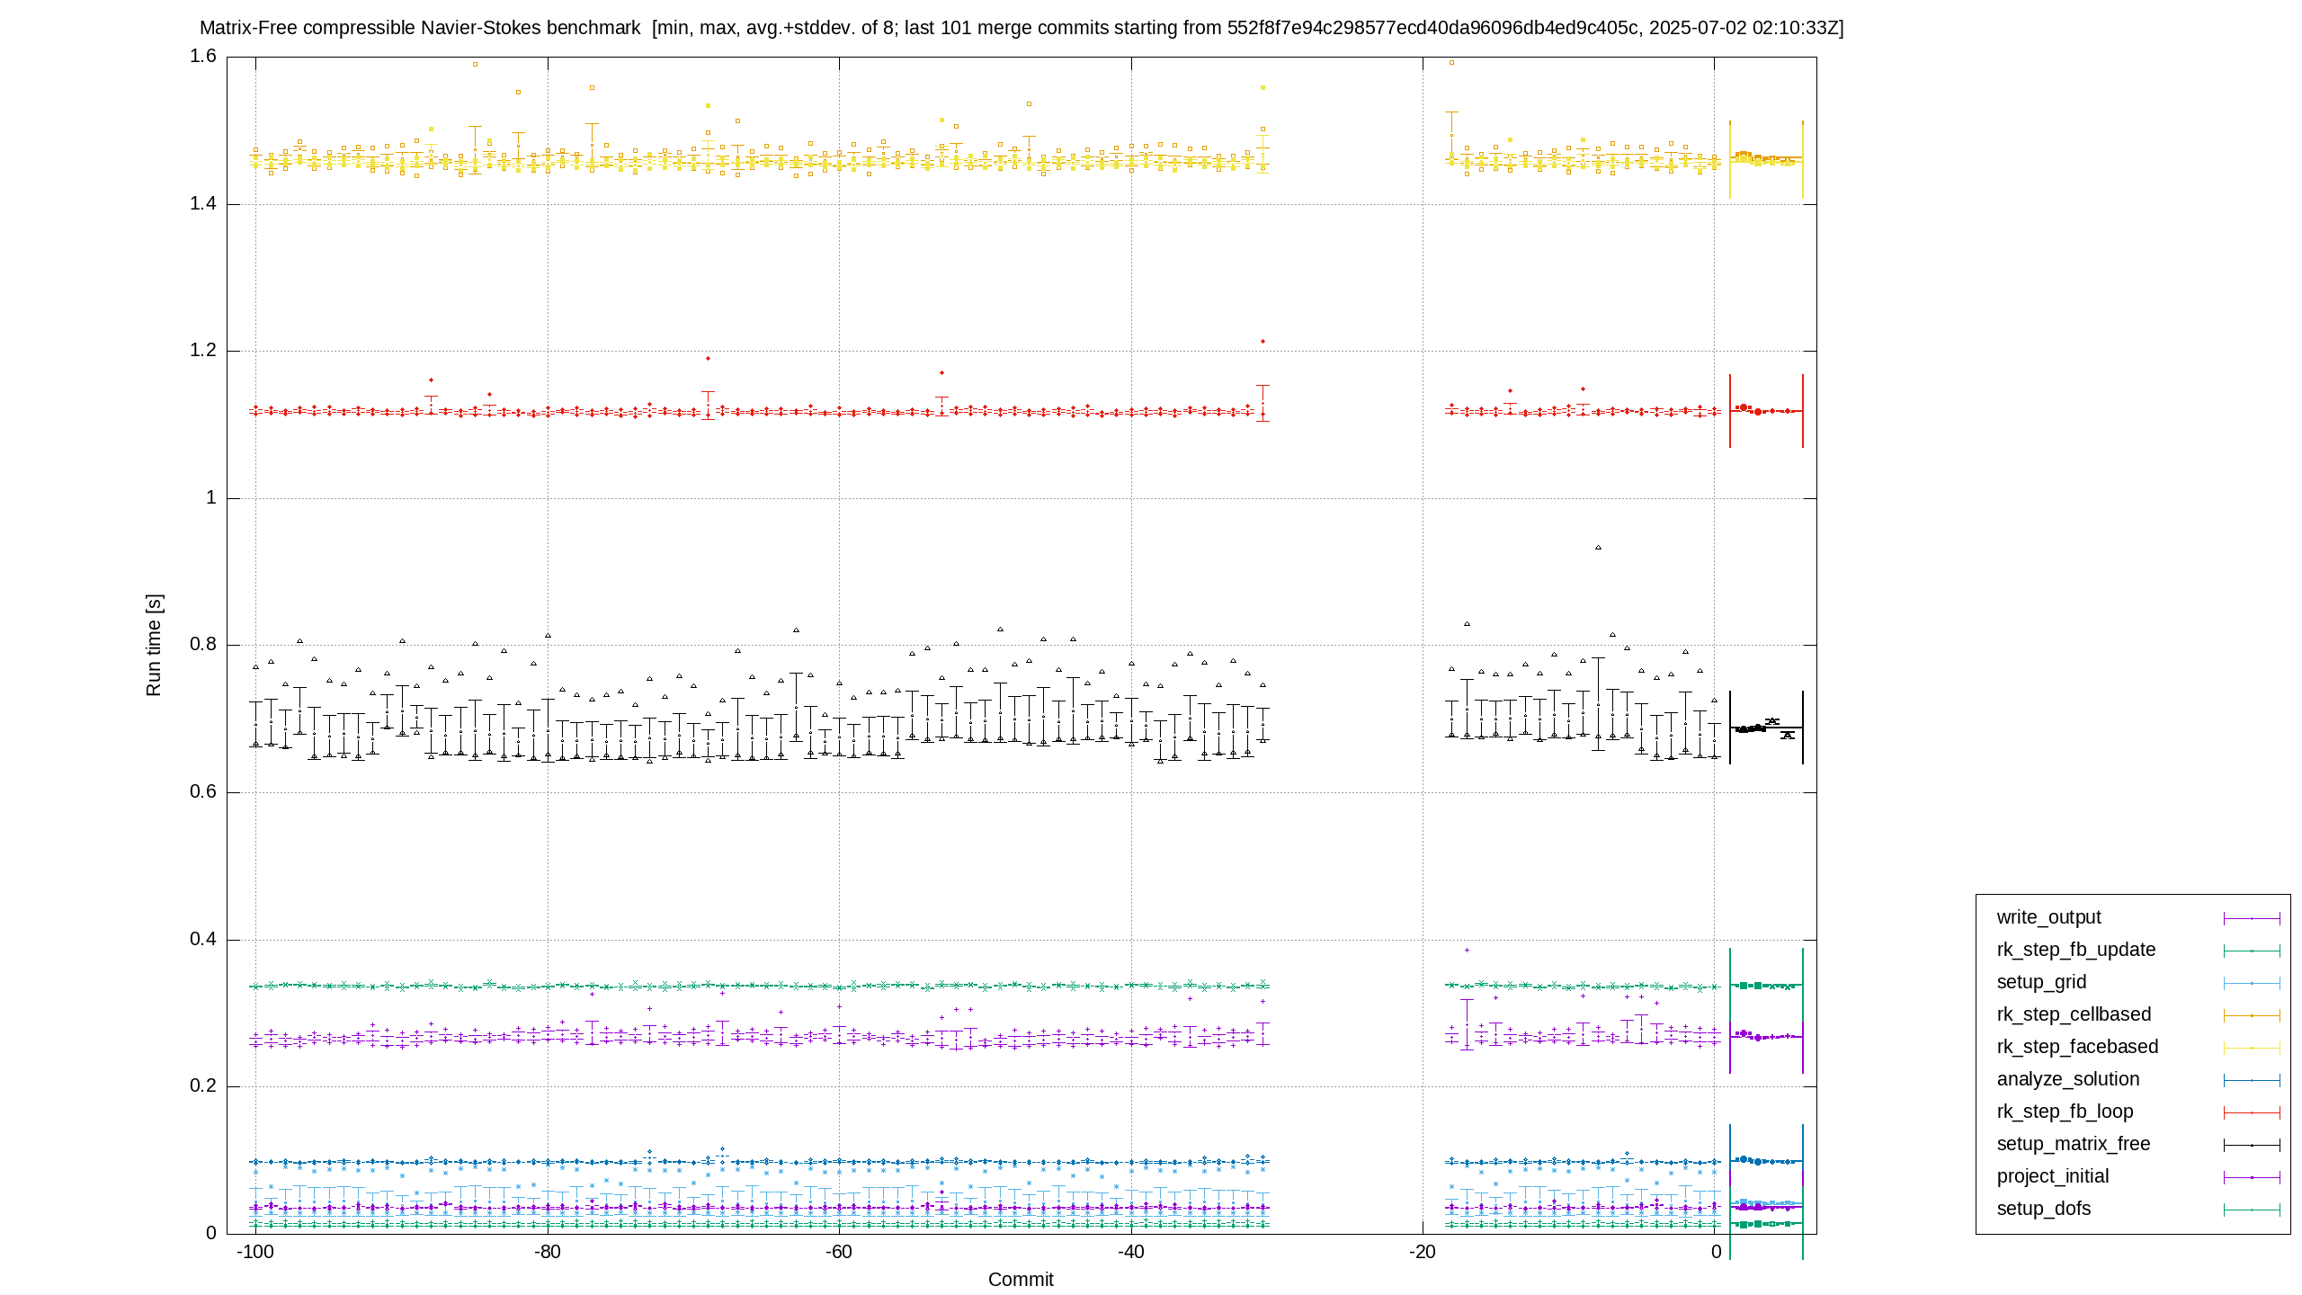2302x1295 pixels.
Task: Click the 'Run time [s]' y-axis label
Action: tap(154, 645)
